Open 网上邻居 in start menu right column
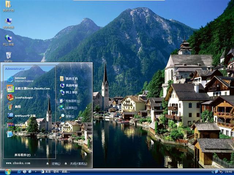234x175 pixels. (x=69, y=92)
